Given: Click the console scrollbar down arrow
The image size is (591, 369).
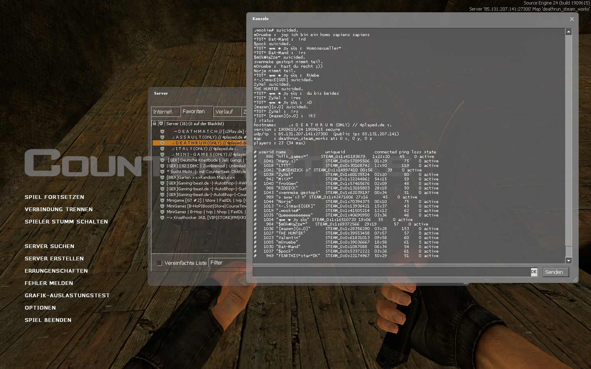Looking at the screenshot, I should point(568,260).
